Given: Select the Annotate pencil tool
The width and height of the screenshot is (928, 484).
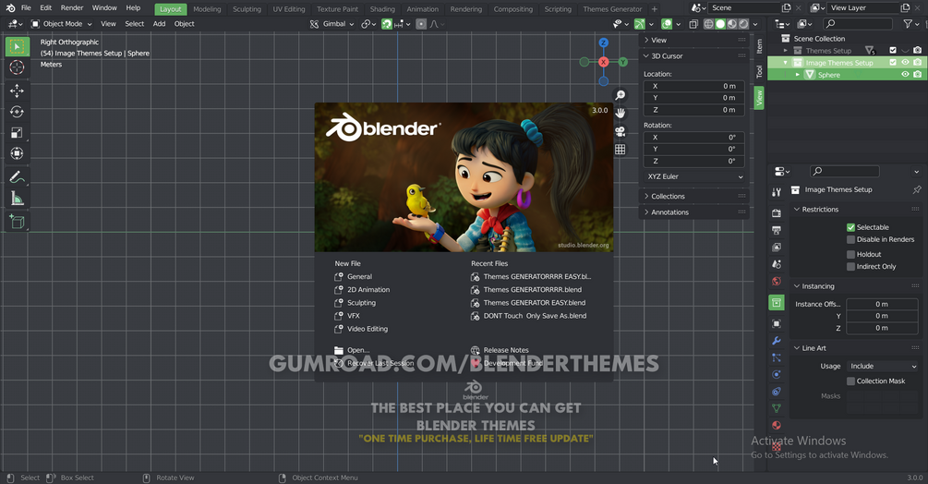Looking at the screenshot, I should pyautogui.click(x=18, y=177).
